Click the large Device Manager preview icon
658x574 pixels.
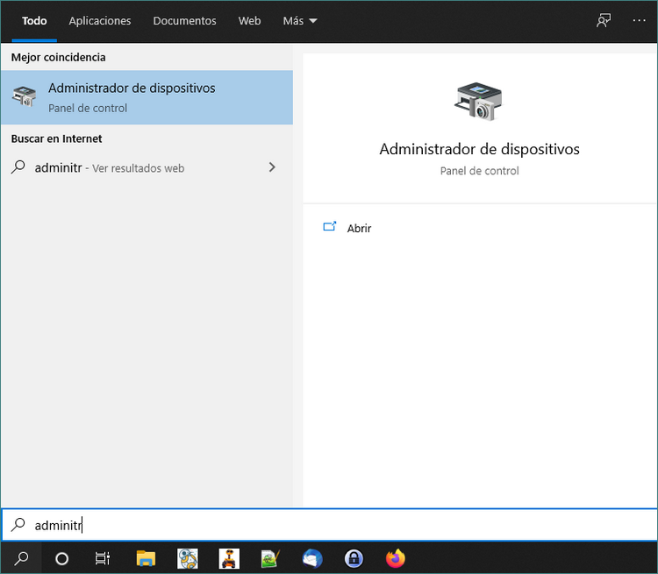pos(479,101)
